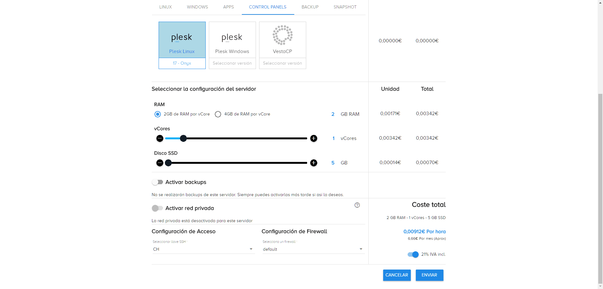Switch to the LINUX tab
Viewport: 603px width, 289px height.
pos(166,7)
